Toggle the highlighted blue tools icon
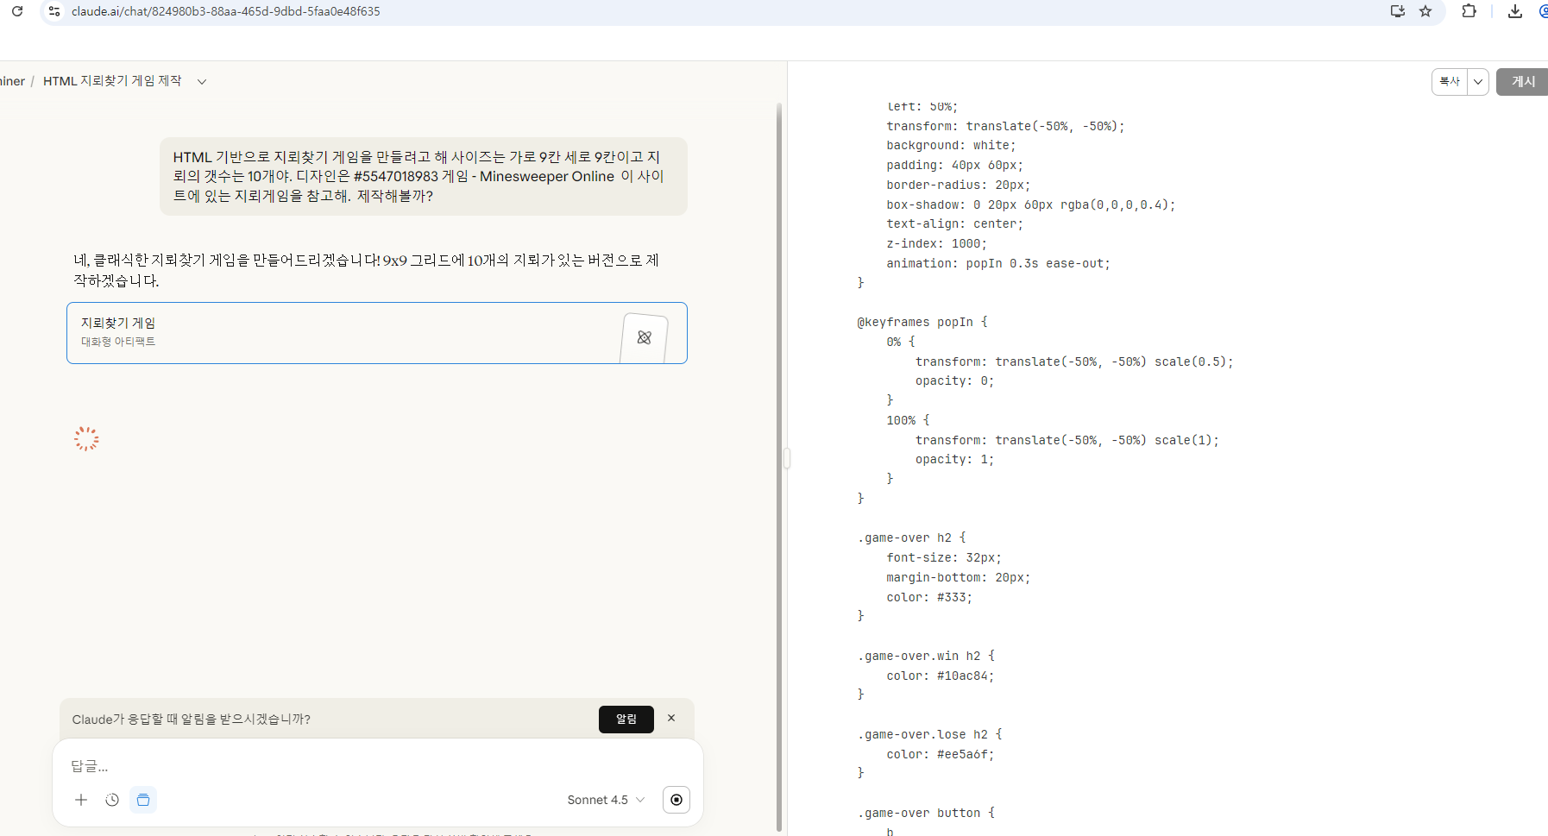 143,800
